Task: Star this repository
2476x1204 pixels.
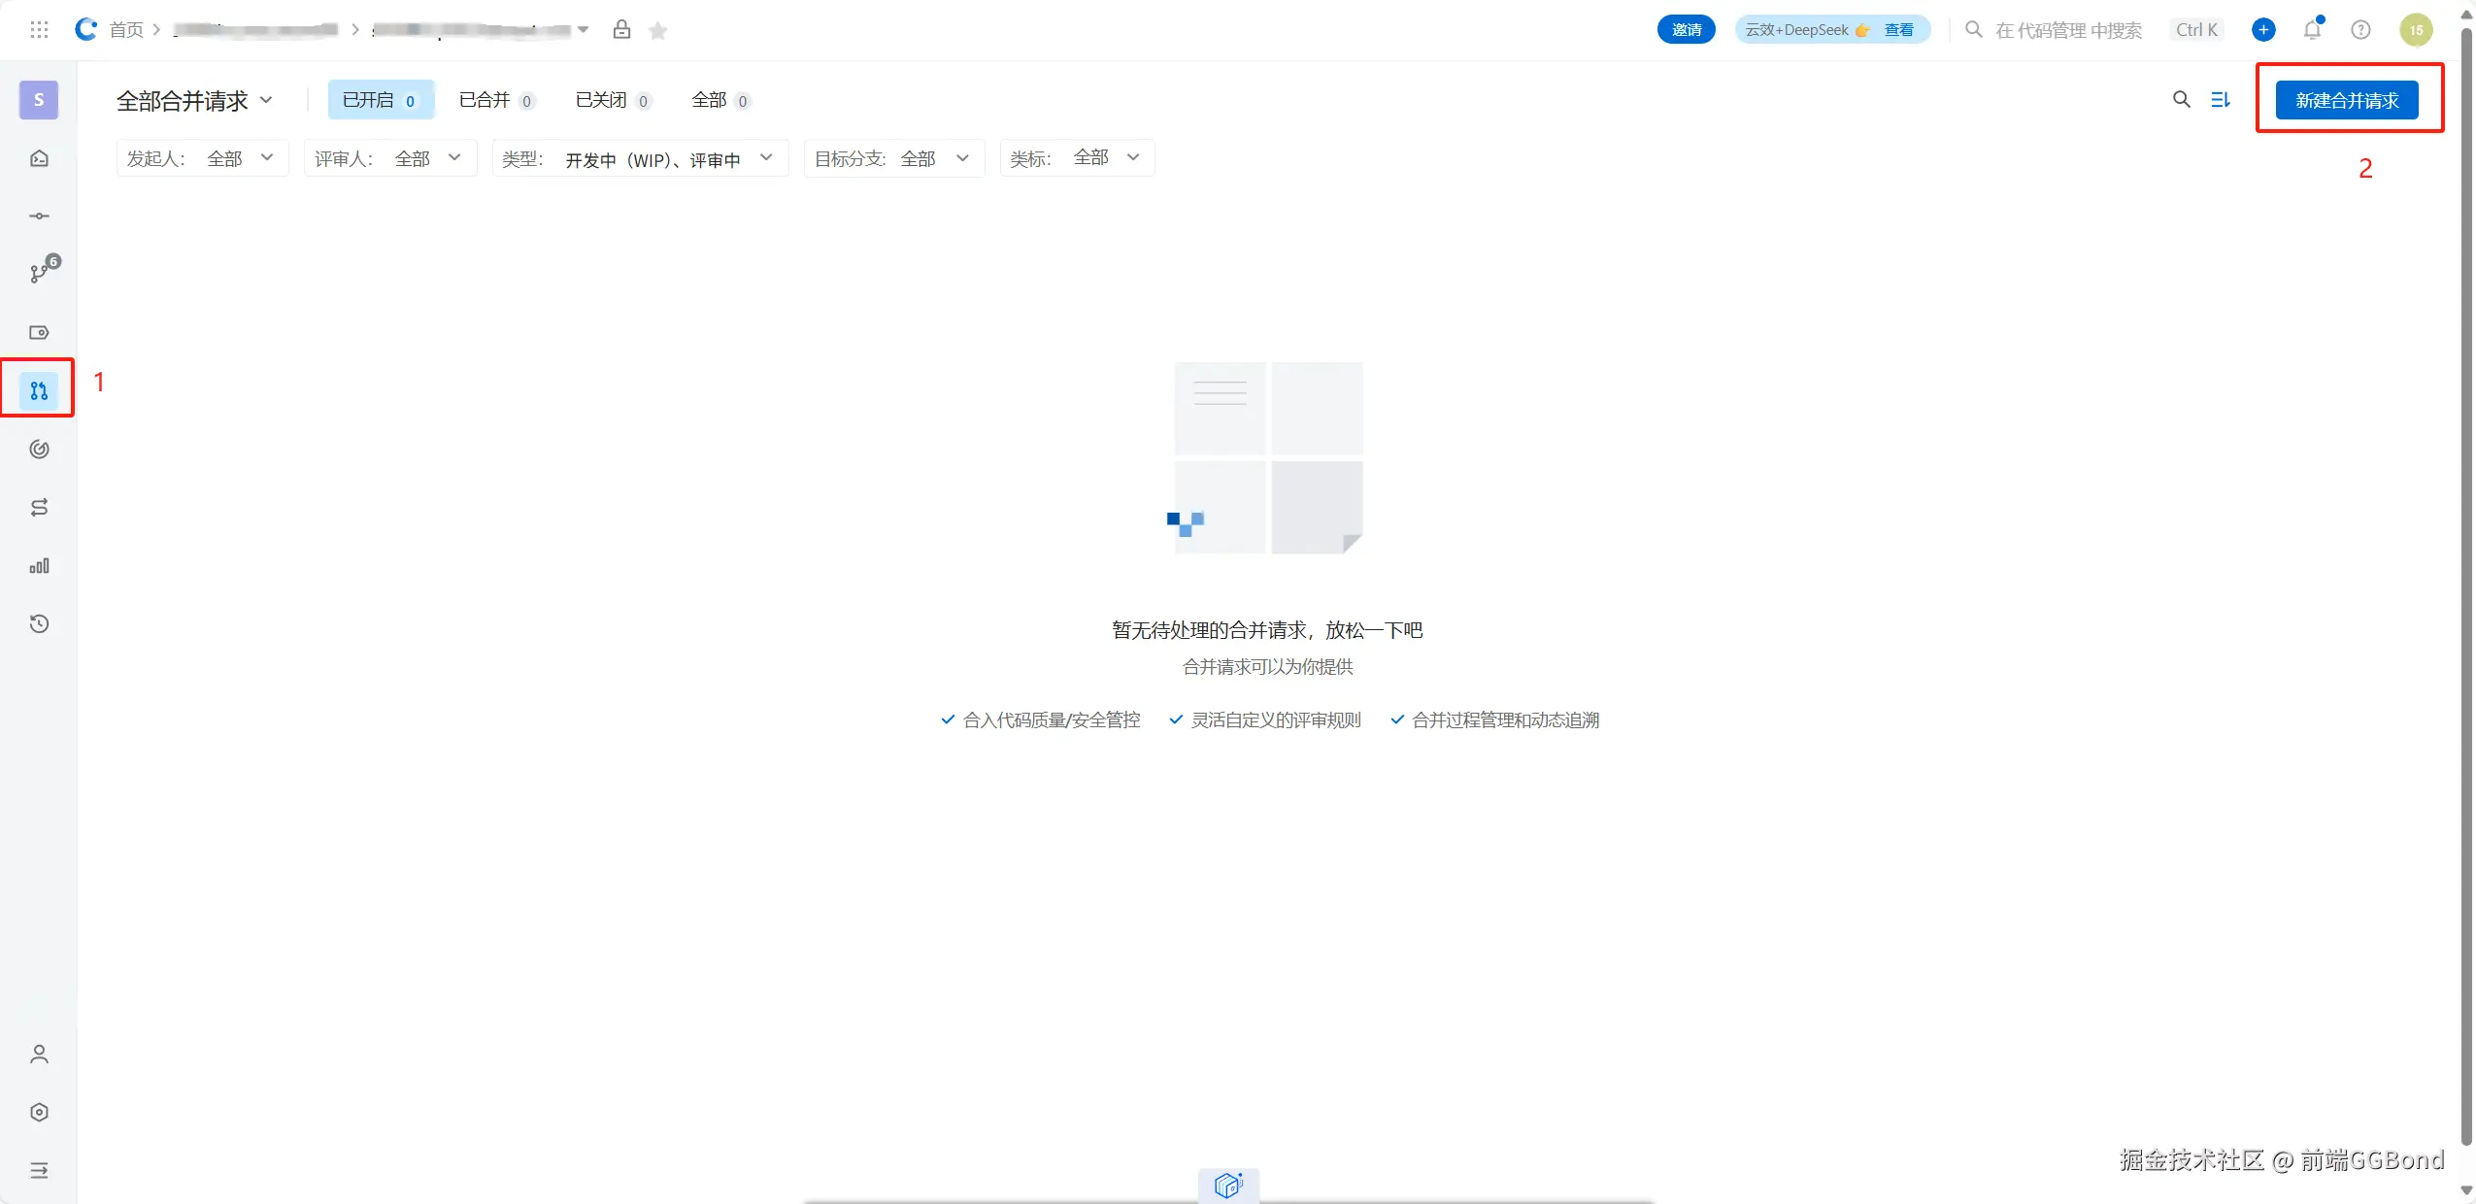Action: [657, 31]
